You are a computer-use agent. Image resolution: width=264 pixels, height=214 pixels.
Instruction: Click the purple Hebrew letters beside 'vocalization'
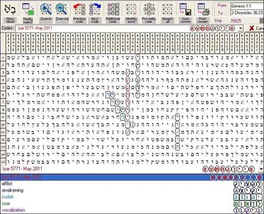248,210
